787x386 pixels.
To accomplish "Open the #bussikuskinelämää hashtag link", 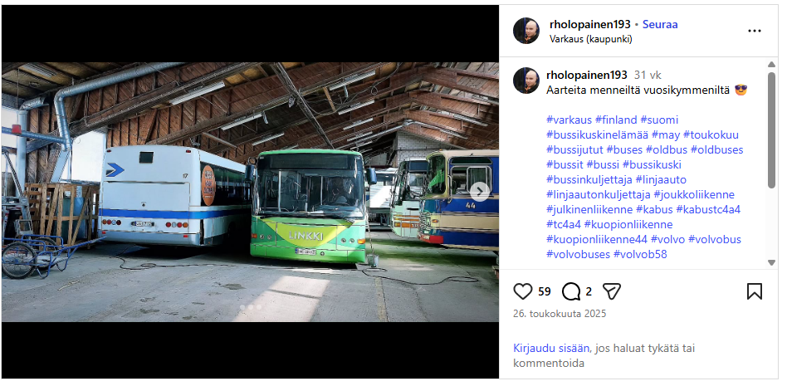I will (x=597, y=134).
